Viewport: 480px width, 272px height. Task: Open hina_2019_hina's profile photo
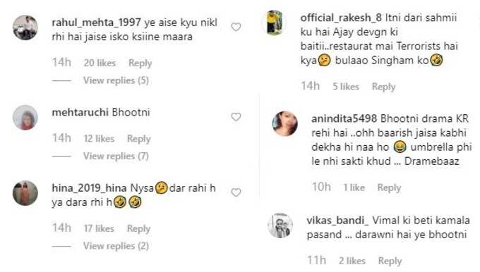coord(25,193)
